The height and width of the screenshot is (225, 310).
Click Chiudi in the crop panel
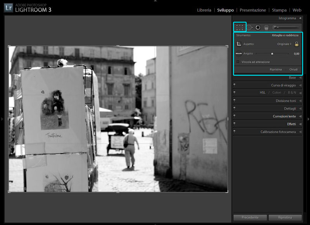click(x=293, y=69)
